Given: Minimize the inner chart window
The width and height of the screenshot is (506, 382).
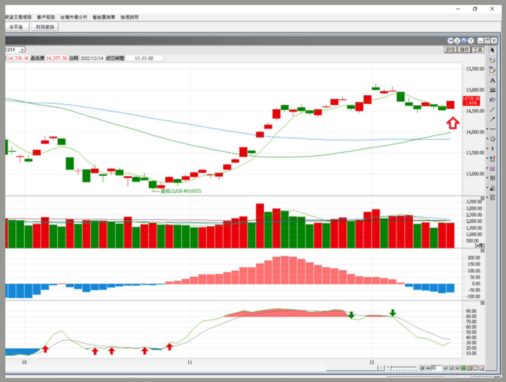Looking at the screenshot, I should (480, 41).
